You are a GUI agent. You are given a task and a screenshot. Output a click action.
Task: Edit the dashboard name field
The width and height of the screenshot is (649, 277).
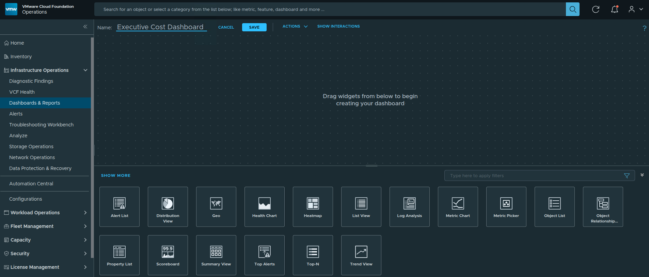pos(161,27)
